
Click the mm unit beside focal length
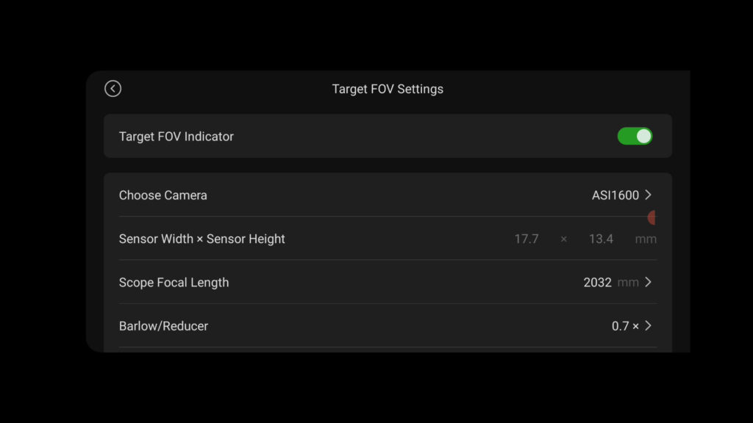tap(628, 283)
